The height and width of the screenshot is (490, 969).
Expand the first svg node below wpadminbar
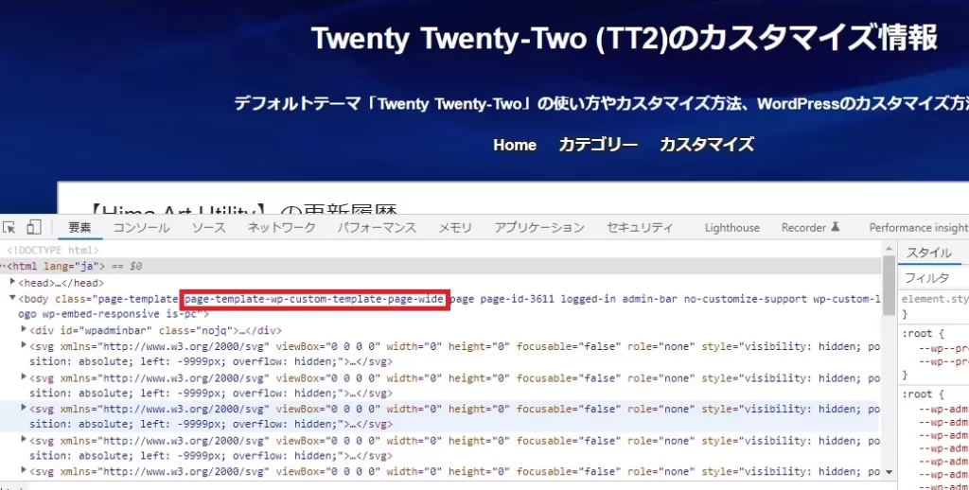click(x=24, y=345)
